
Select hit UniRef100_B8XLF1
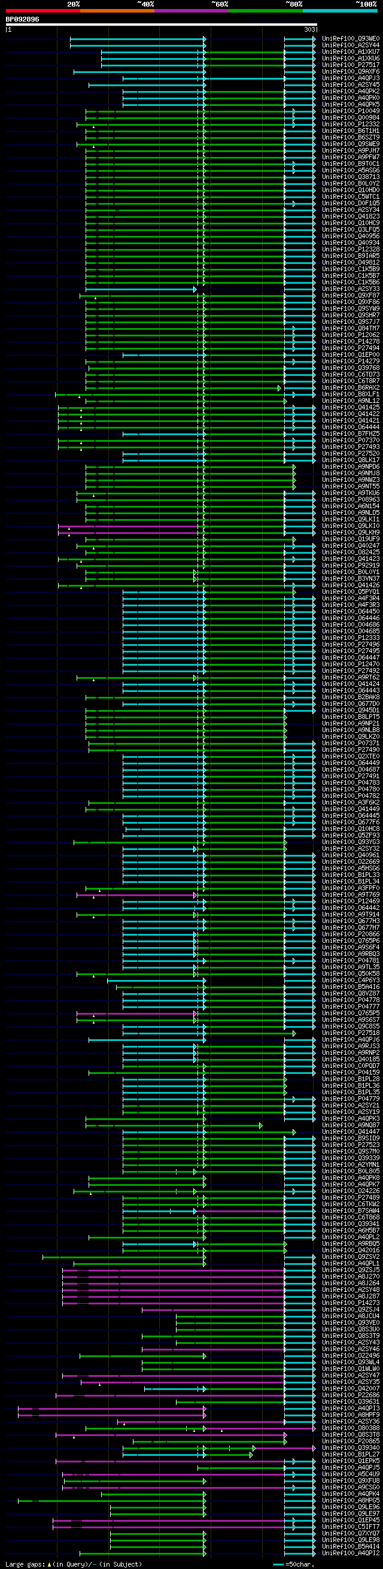(351, 394)
